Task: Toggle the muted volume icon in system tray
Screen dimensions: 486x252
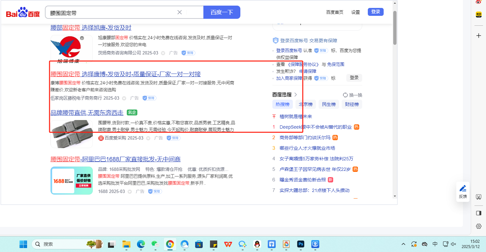Action: coord(453,244)
